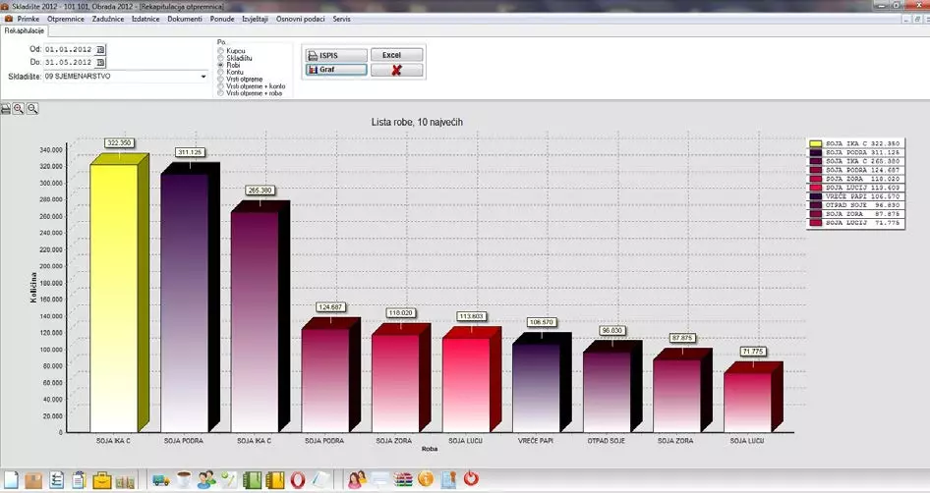
Task: Click the coffee cup icon in bottom toolbar
Action: [184, 480]
